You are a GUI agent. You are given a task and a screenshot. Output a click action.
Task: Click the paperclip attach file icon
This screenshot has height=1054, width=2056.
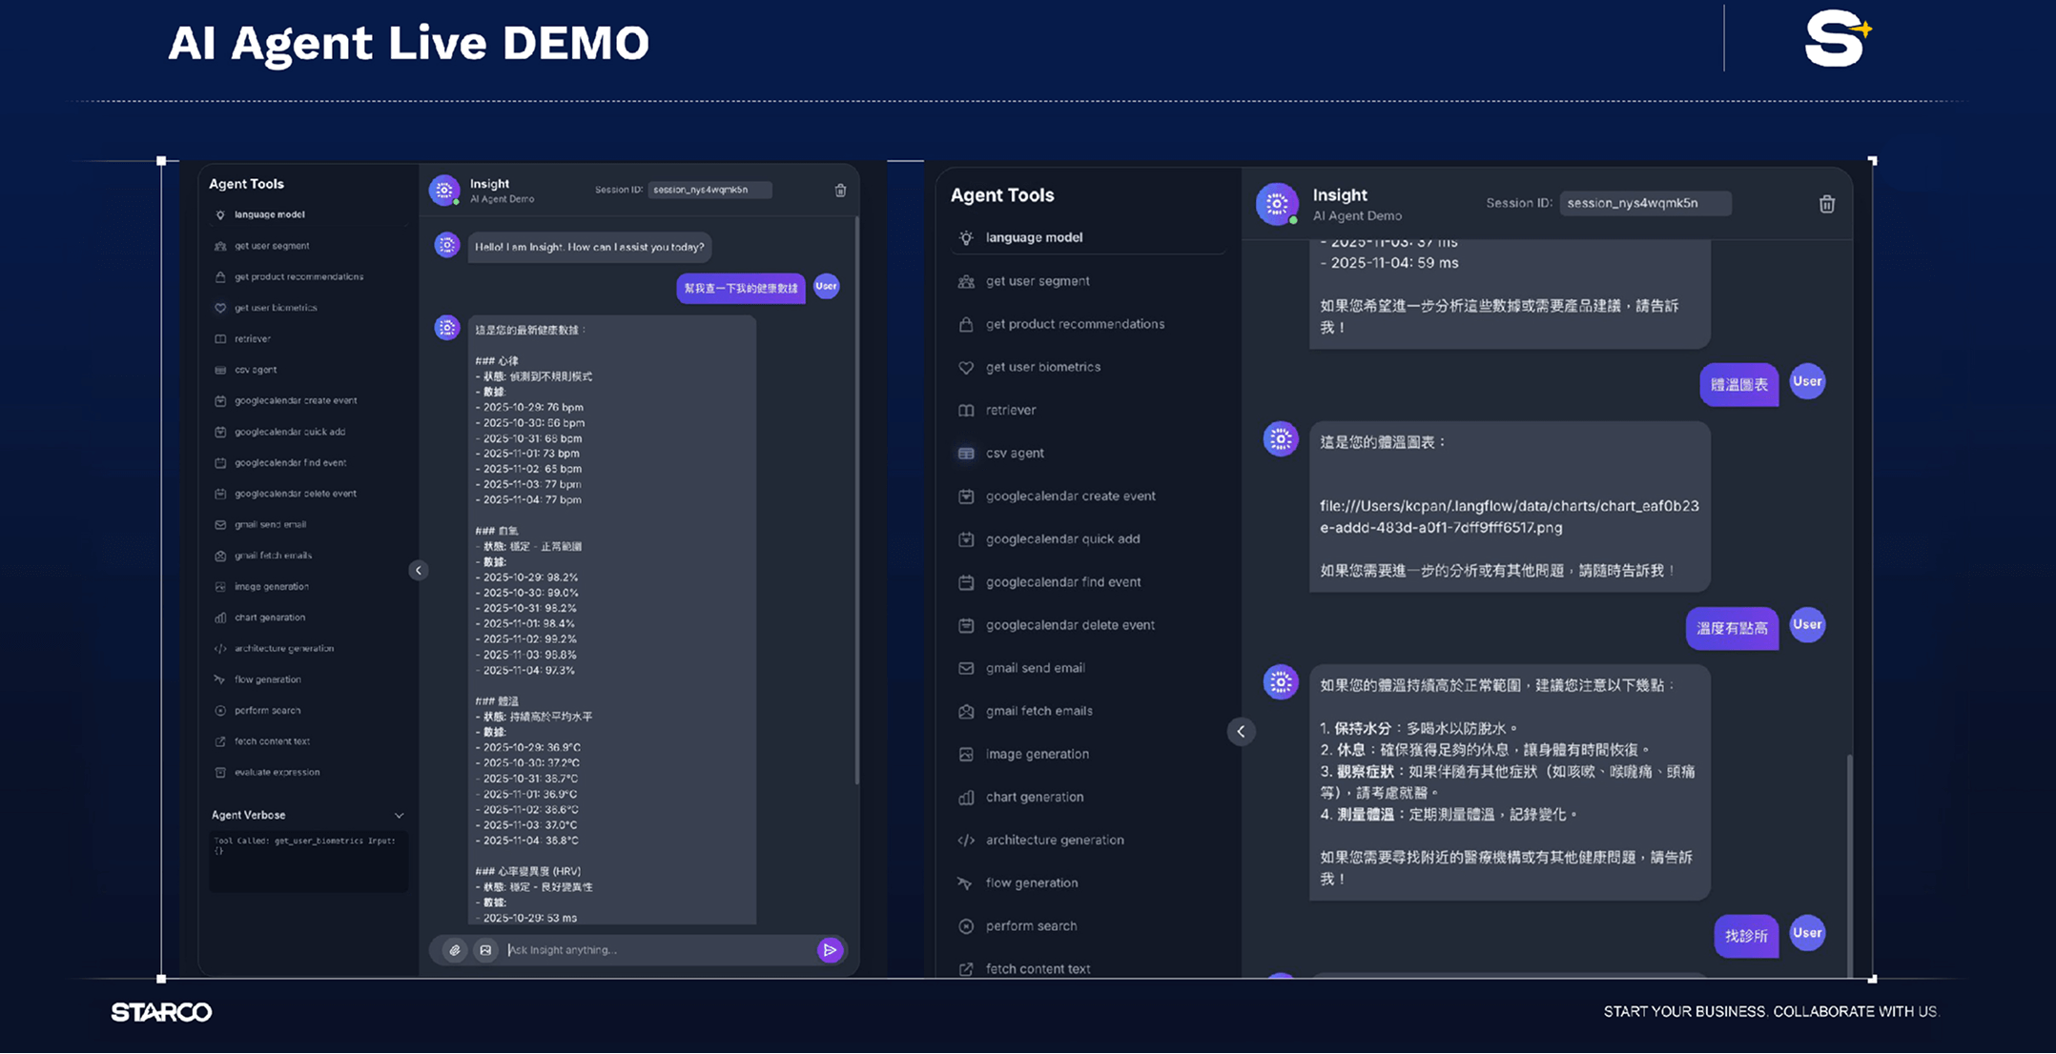coord(455,950)
